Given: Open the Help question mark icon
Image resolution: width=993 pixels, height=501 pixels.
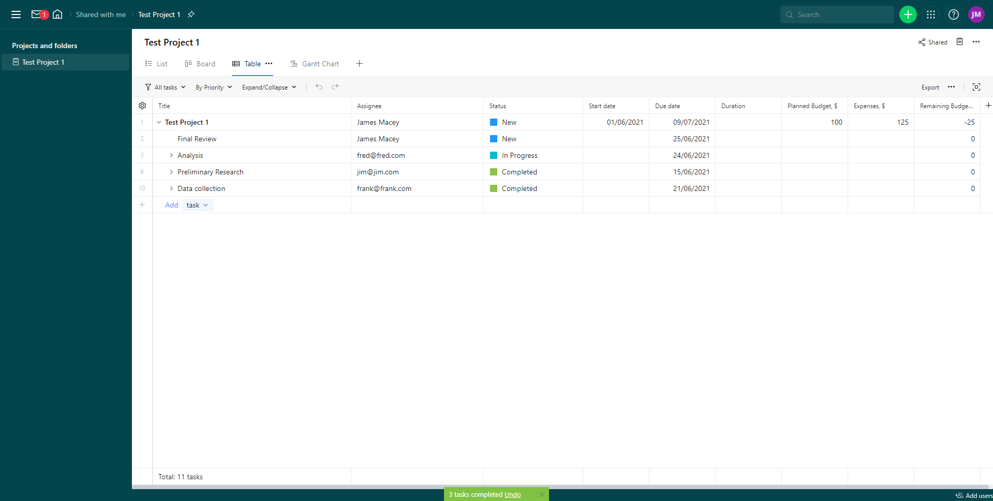Looking at the screenshot, I should 954,14.
